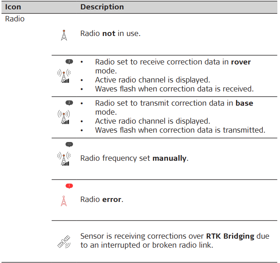
Task: Click the red exclamation error bubble
Action: pos(69,186)
